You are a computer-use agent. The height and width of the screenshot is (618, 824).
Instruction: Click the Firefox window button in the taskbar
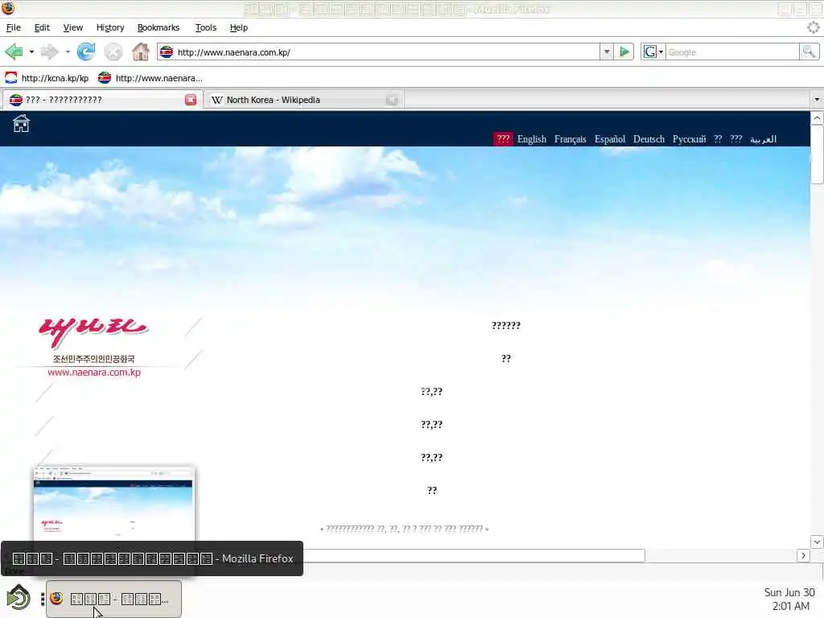pyautogui.click(x=113, y=599)
